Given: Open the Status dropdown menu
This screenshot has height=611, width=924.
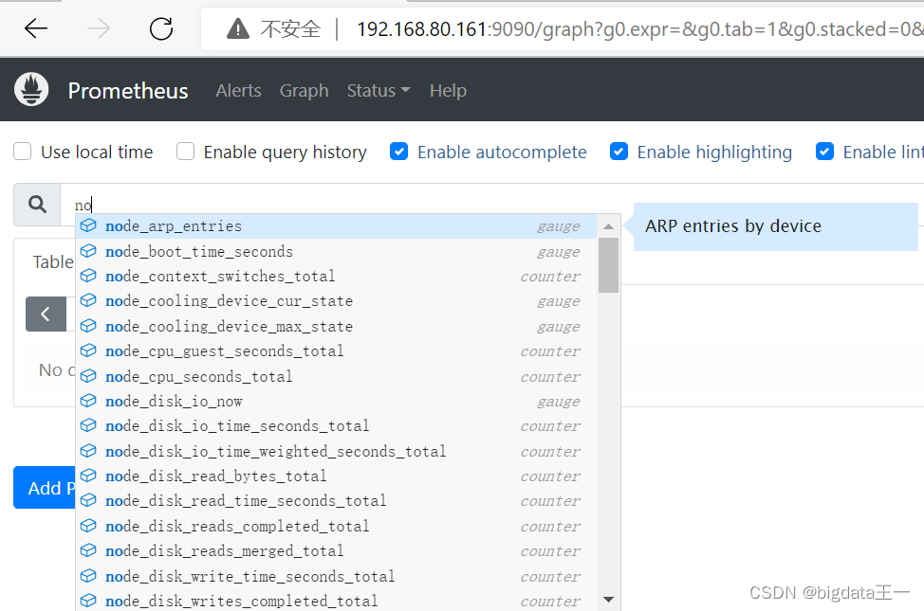Looking at the screenshot, I should pyautogui.click(x=379, y=90).
